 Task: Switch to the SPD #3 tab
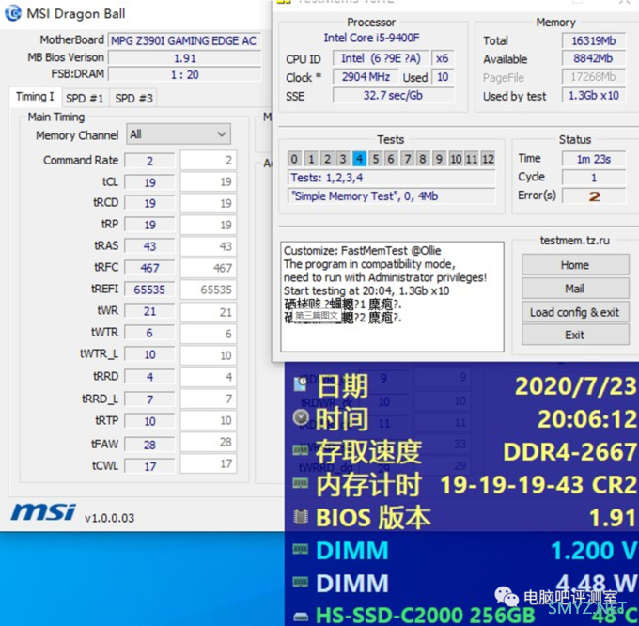coord(133,98)
